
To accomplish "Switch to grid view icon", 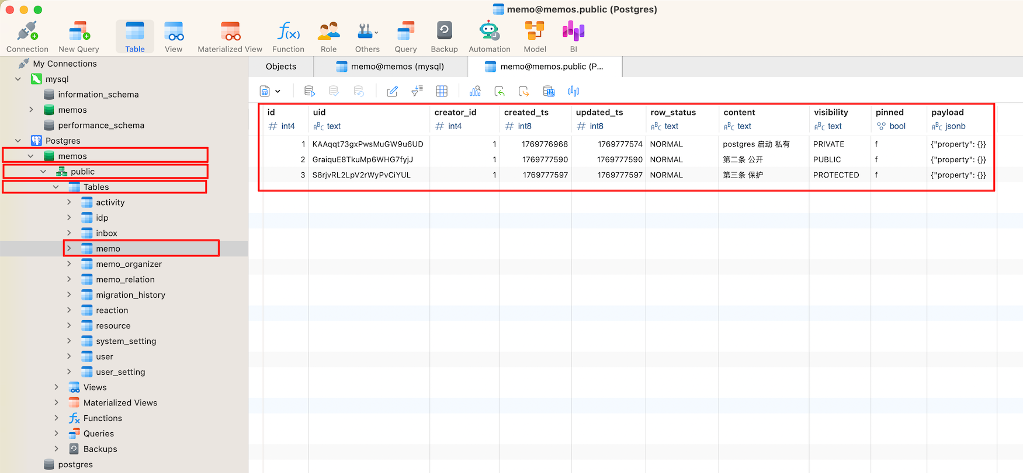I will (x=442, y=91).
